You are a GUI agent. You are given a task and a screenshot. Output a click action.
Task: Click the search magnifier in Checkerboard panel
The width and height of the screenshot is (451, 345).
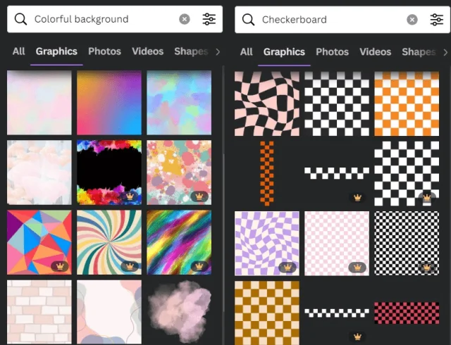(248, 20)
